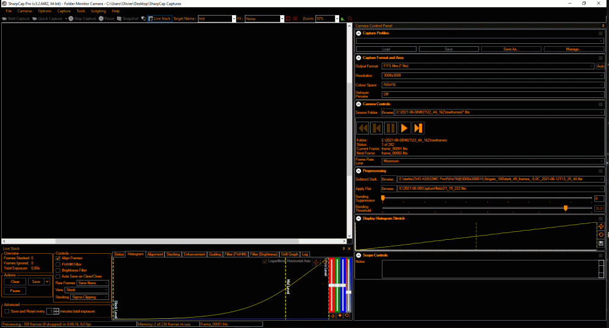Toggle the Align Frames checkbox
The height and width of the screenshot is (328, 609).
pos(58,258)
